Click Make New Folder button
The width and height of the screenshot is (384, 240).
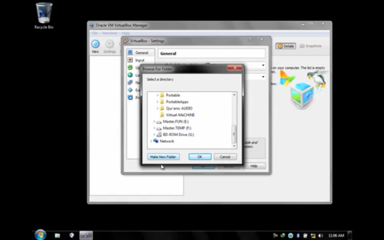click(163, 157)
